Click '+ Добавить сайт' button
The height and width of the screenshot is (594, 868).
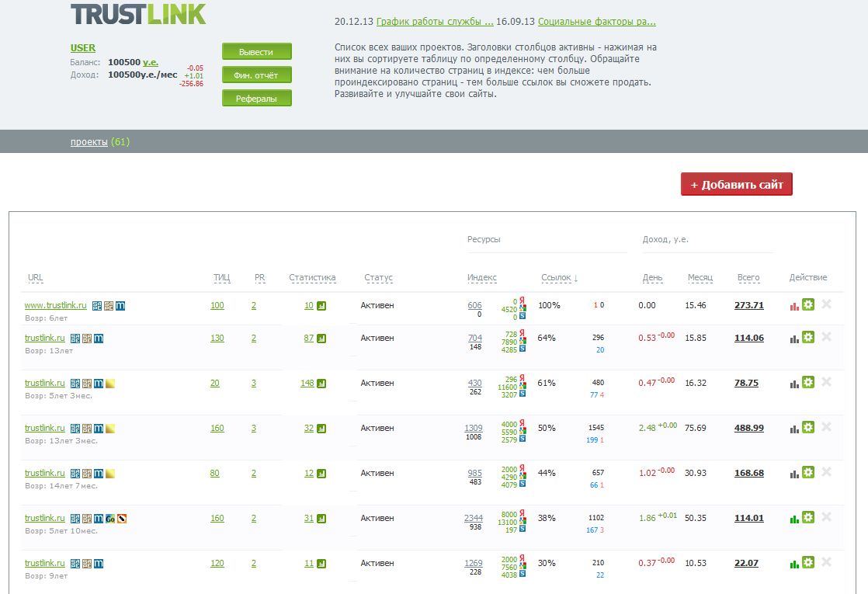(736, 184)
